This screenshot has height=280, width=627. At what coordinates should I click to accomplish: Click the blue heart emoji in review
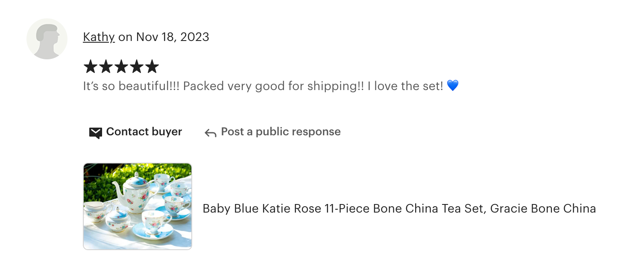point(452,86)
